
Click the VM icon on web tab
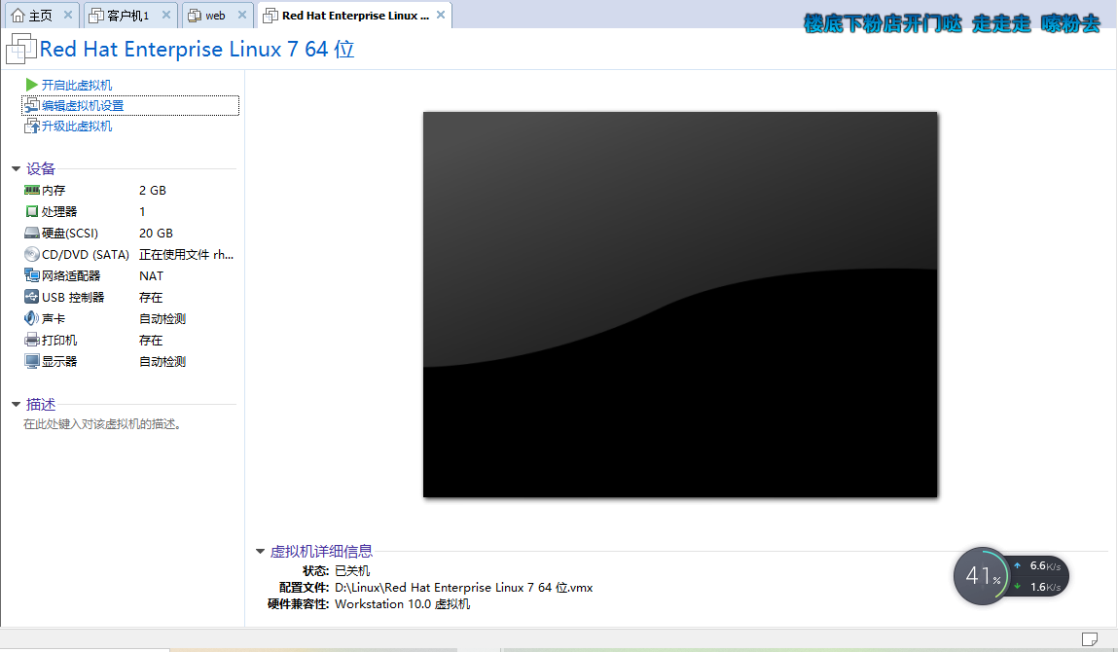[x=194, y=15]
